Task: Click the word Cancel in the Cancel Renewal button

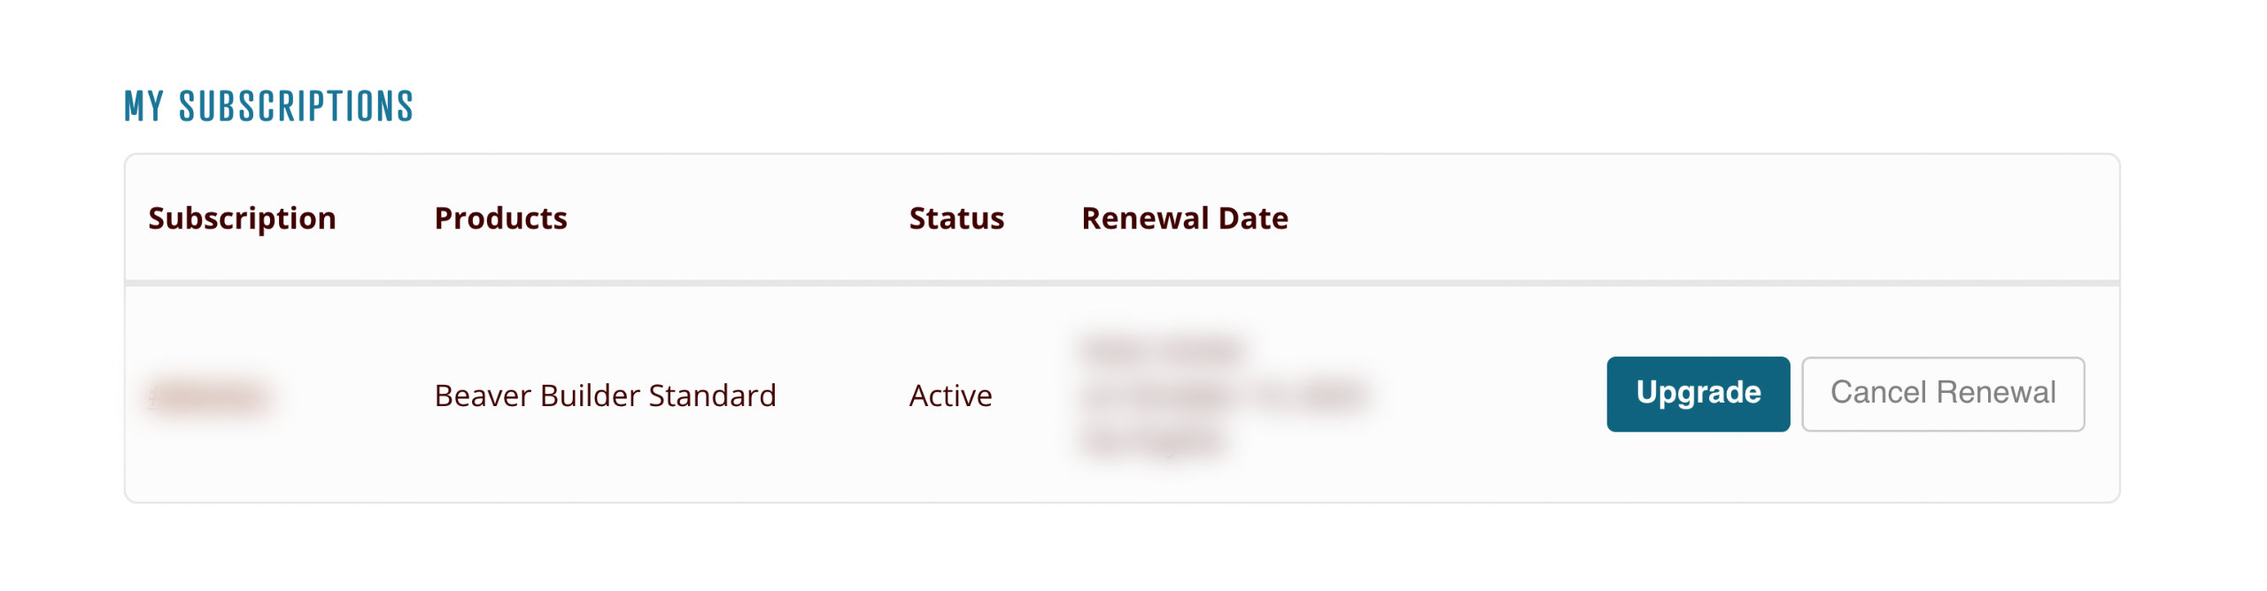Action: [x=1877, y=393]
